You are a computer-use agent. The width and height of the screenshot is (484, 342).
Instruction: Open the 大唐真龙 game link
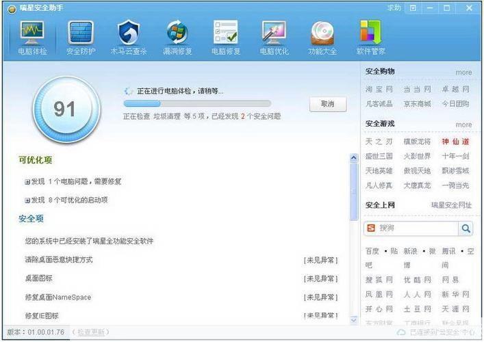click(418, 185)
